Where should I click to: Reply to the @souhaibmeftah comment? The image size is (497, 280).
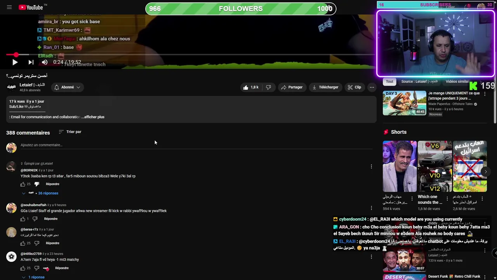[x=51, y=219]
